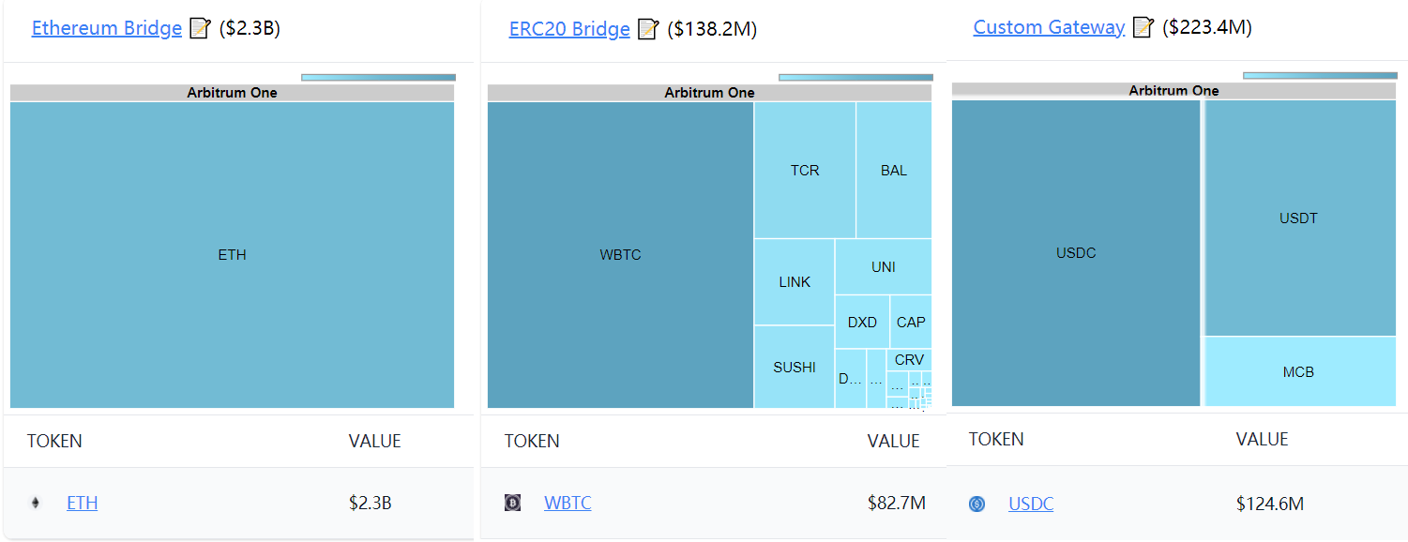Follow the ETH token link

click(83, 504)
